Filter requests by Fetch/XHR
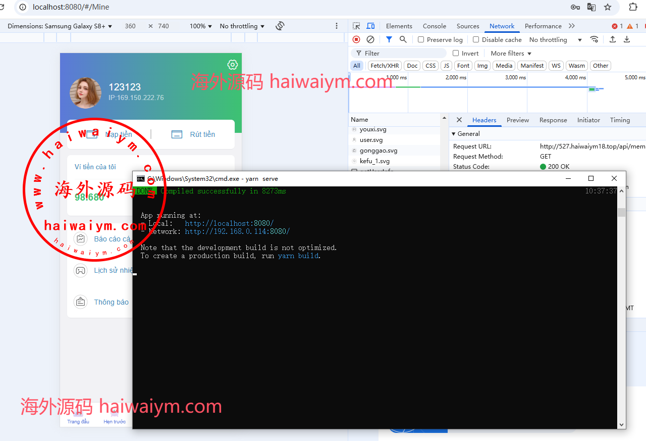This screenshot has width=646, height=441. pyautogui.click(x=385, y=66)
